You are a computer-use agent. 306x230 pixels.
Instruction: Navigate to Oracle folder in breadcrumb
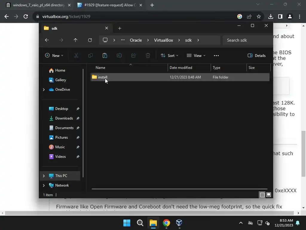tap(136, 40)
